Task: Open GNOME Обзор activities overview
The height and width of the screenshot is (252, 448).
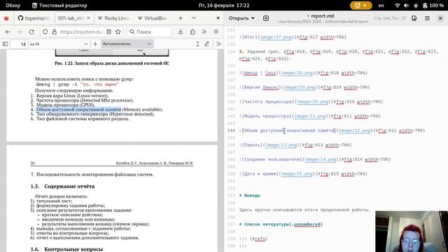Action: tap(13, 5)
